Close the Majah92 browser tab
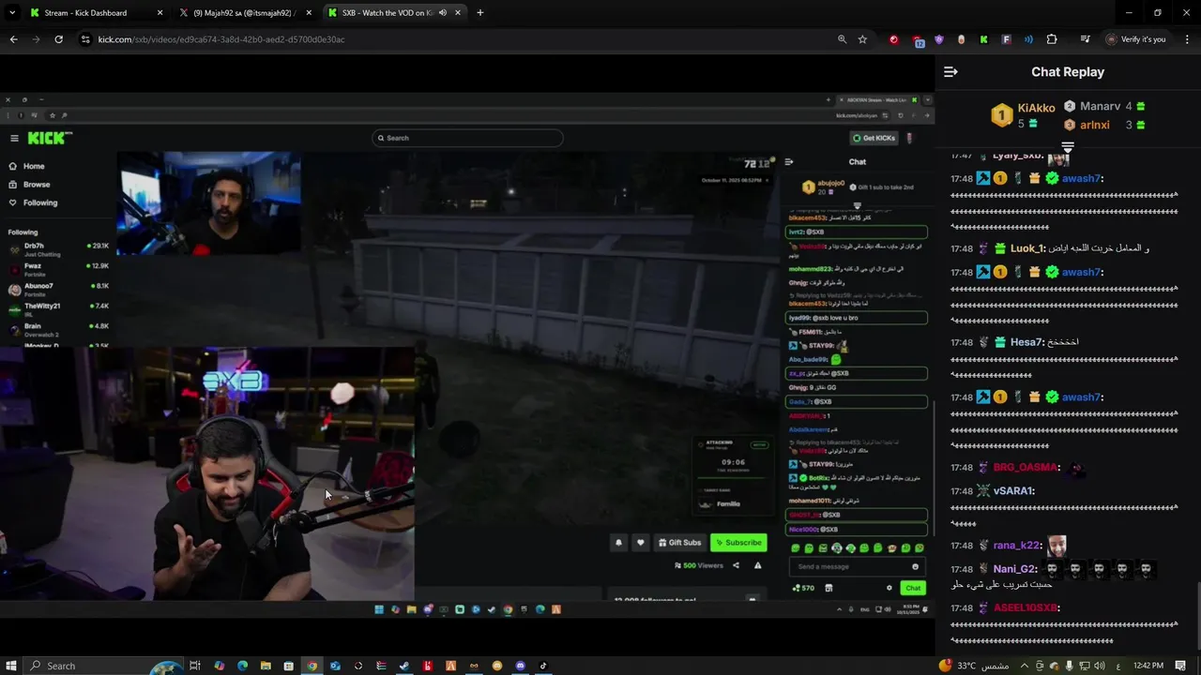The image size is (1201, 675). pos(309,13)
